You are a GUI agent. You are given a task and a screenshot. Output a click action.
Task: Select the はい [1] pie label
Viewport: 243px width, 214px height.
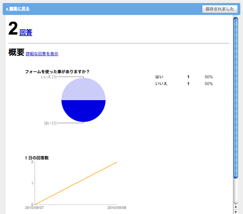pos(50,123)
